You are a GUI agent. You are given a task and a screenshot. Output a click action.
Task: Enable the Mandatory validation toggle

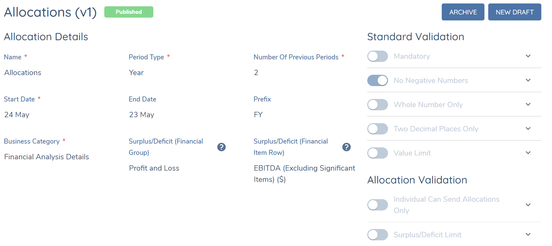coord(378,56)
